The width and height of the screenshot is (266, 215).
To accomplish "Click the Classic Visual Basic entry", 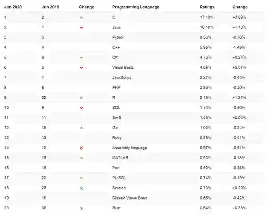I will click(130, 197).
